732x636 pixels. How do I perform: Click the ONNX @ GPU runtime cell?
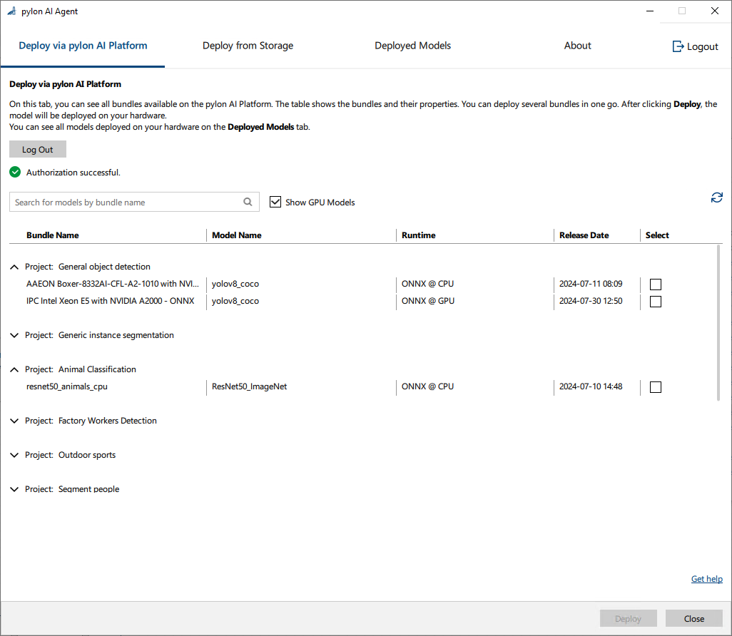coord(428,301)
